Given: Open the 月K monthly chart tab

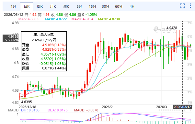Looking at the screenshot, I should pyautogui.click(x=53, y=6).
